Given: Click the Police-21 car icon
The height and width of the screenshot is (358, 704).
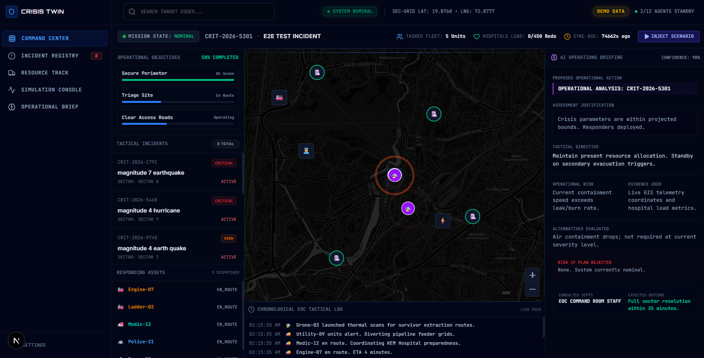Looking at the screenshot, I should 121,342.
